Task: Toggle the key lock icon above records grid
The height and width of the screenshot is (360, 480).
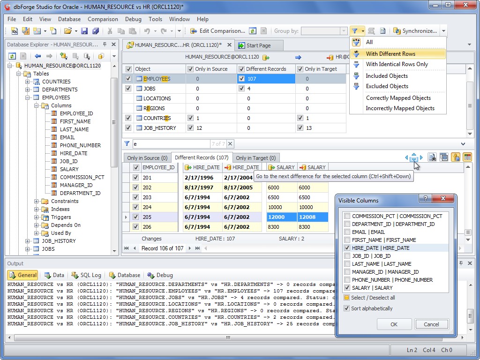Action: [x=456, y=157]
